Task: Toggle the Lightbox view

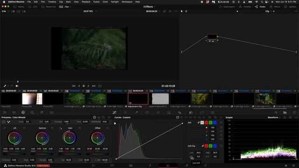Action: point(290,7)
